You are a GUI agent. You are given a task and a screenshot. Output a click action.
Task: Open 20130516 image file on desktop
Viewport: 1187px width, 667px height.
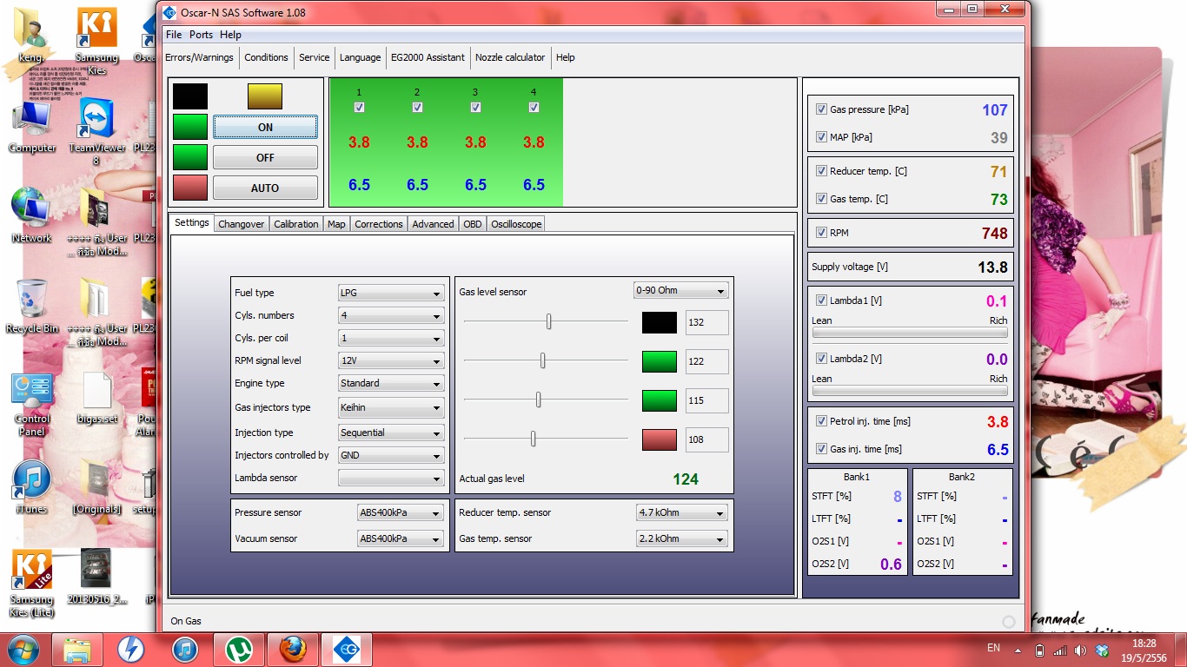[96, 577]
